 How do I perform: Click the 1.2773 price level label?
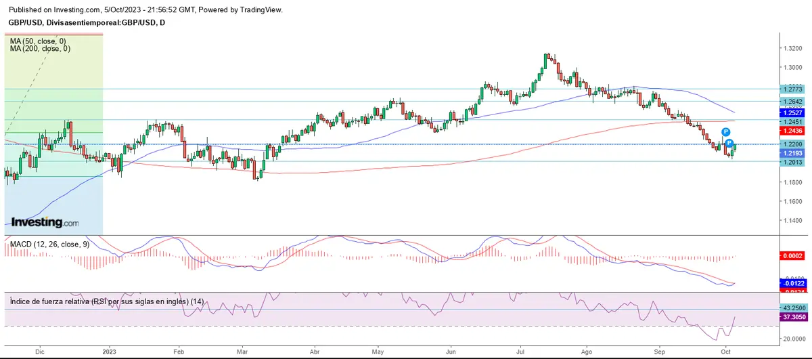coord(790,89)
